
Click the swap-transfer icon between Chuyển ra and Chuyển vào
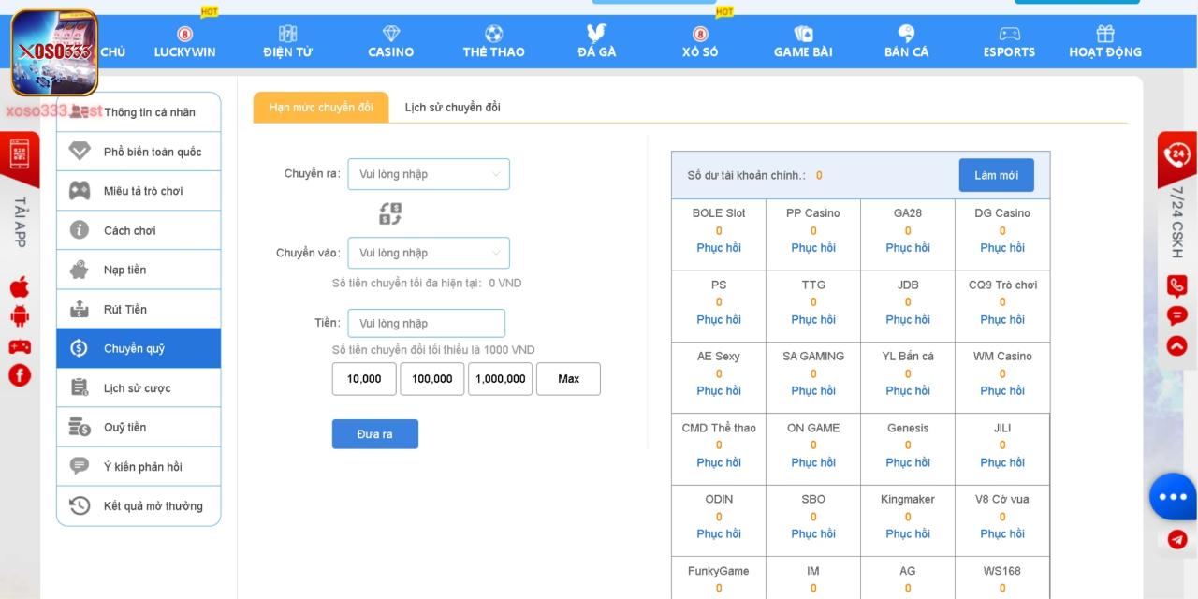pyautogui.click(x=388, y=212)
